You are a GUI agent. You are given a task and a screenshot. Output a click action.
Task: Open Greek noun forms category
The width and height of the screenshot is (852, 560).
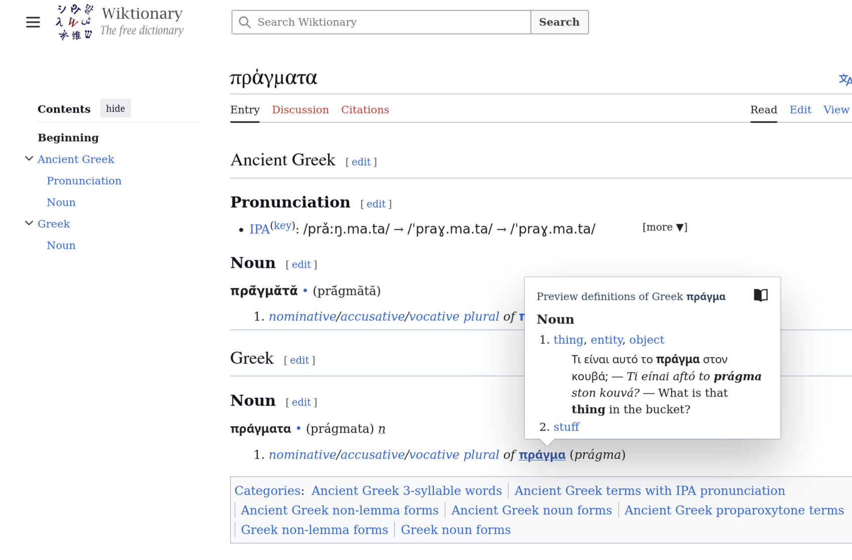coord(456,530)
